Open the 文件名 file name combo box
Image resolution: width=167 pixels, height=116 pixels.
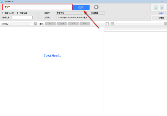(x=21, y=24)
